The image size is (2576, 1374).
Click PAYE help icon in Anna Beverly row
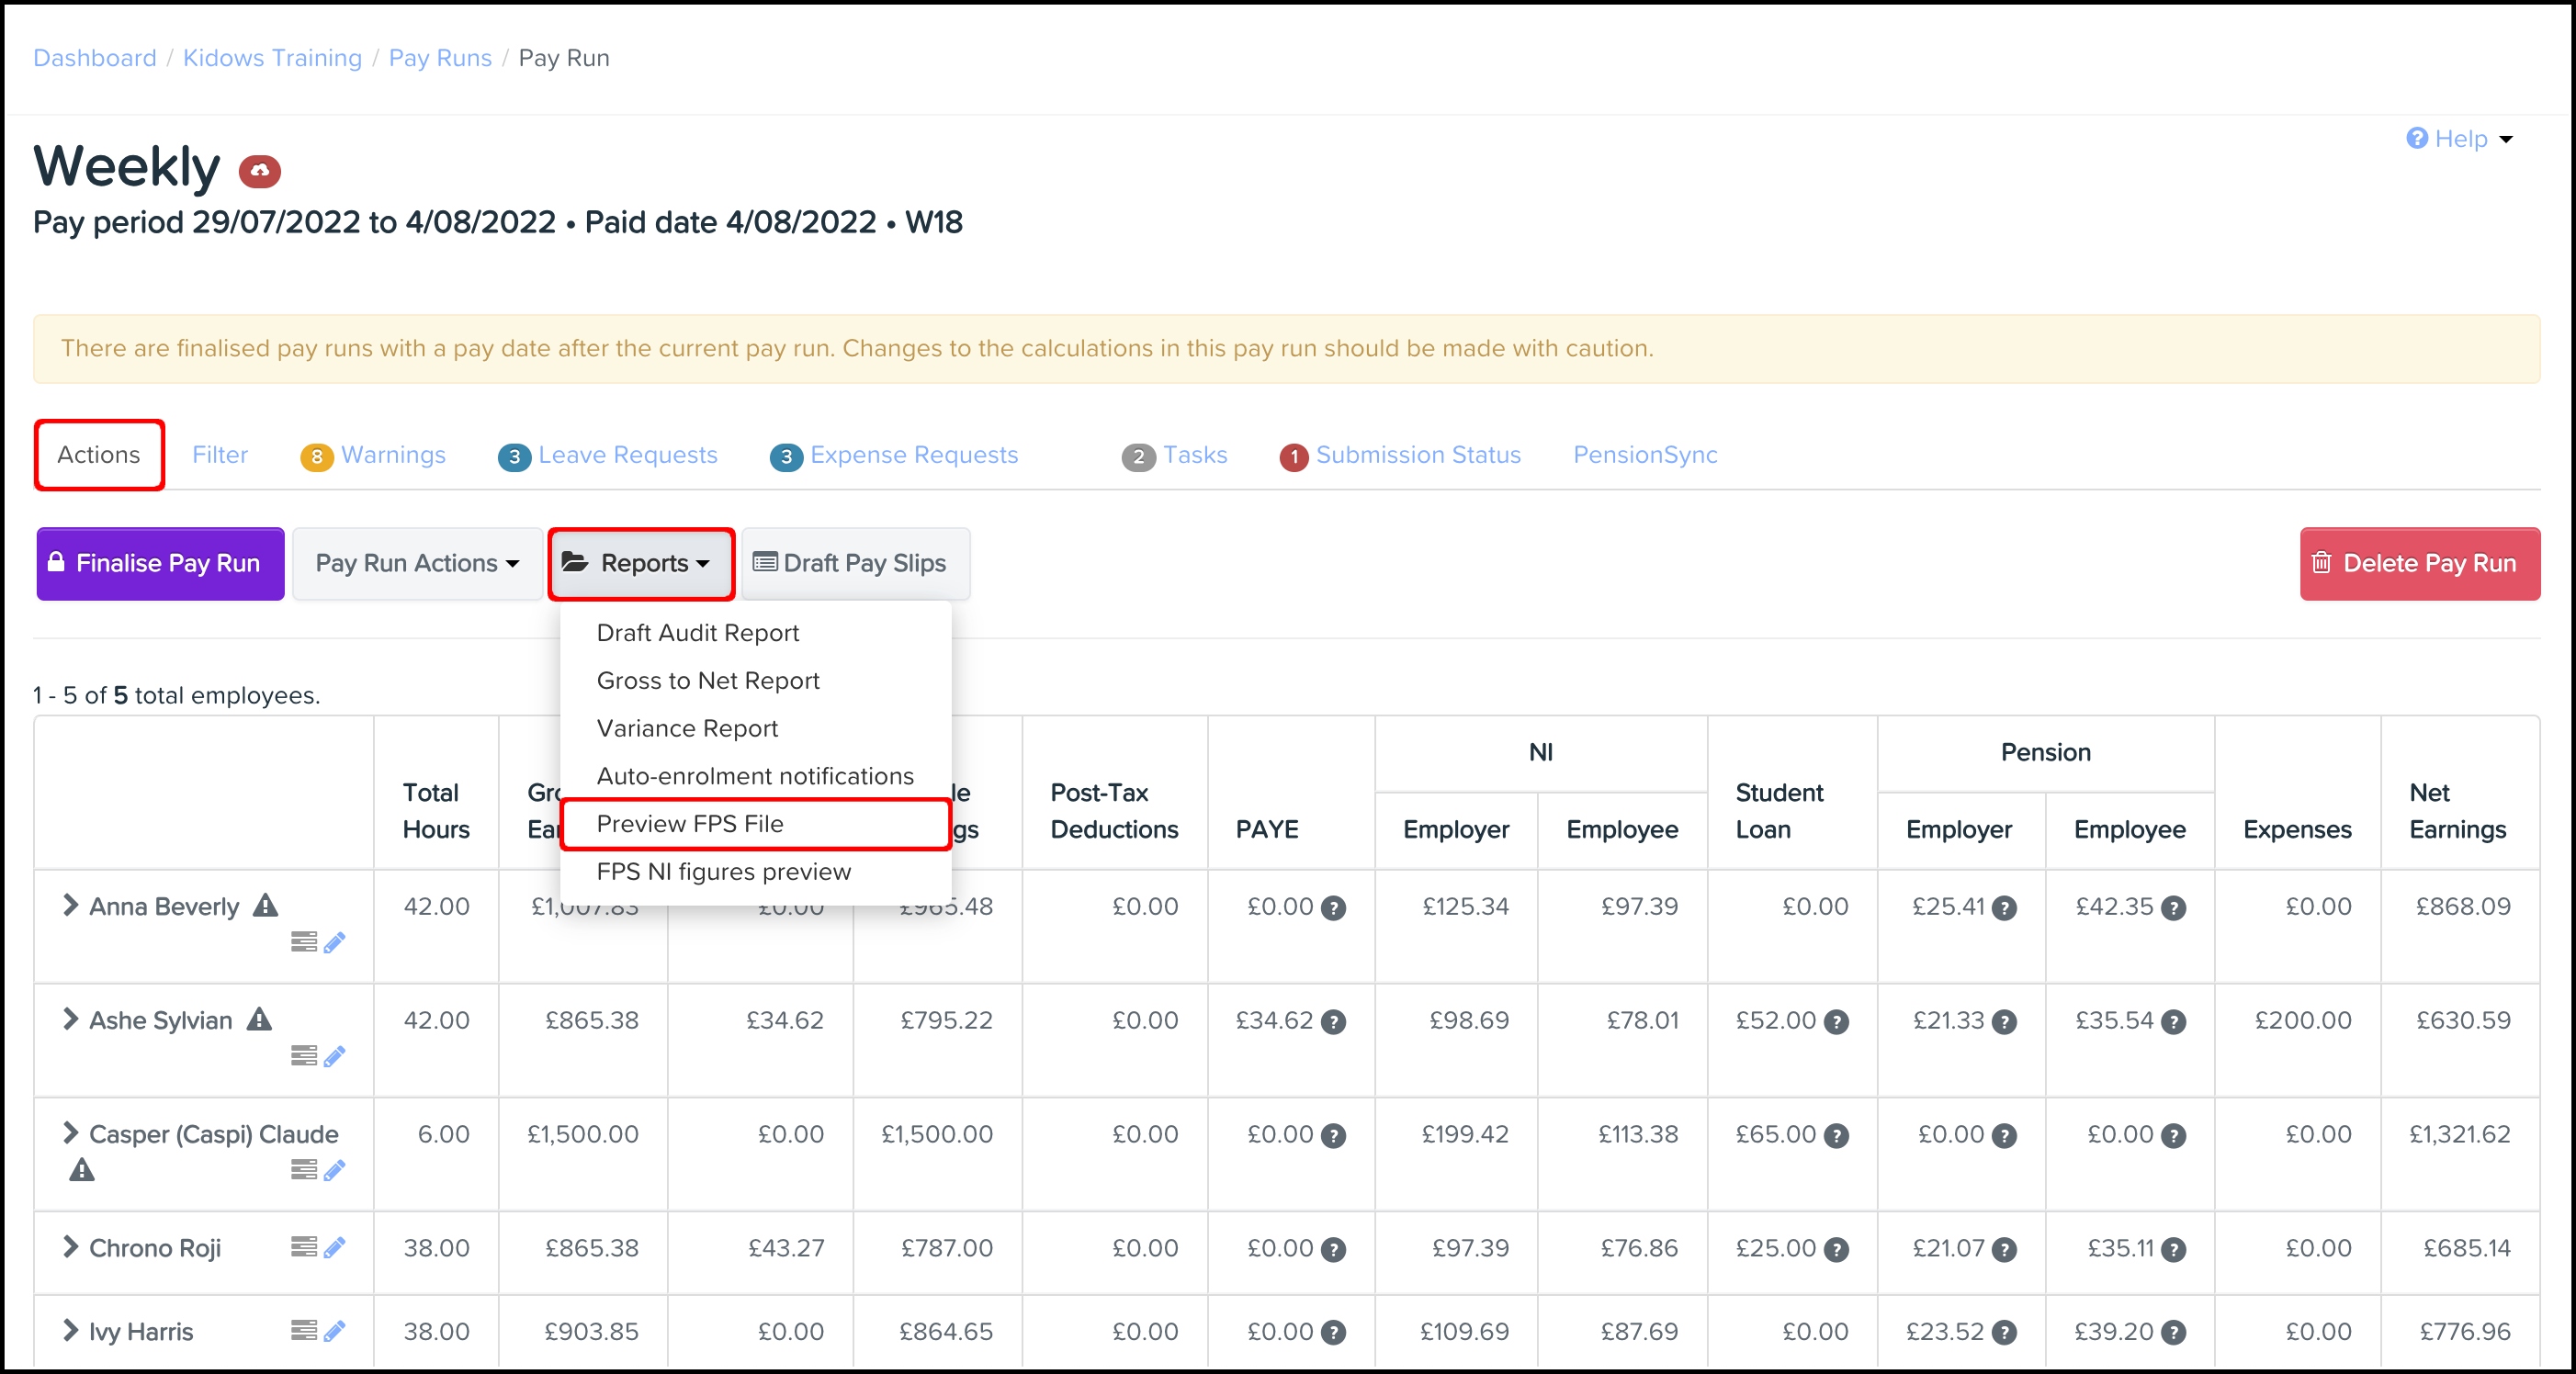pos(1333,908)
